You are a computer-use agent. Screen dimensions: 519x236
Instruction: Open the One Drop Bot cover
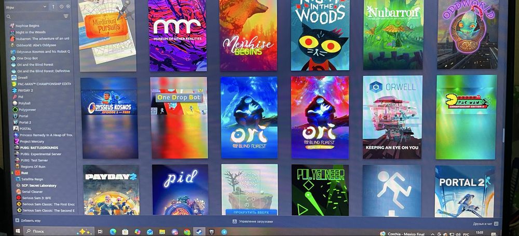(x=179, y=118)
